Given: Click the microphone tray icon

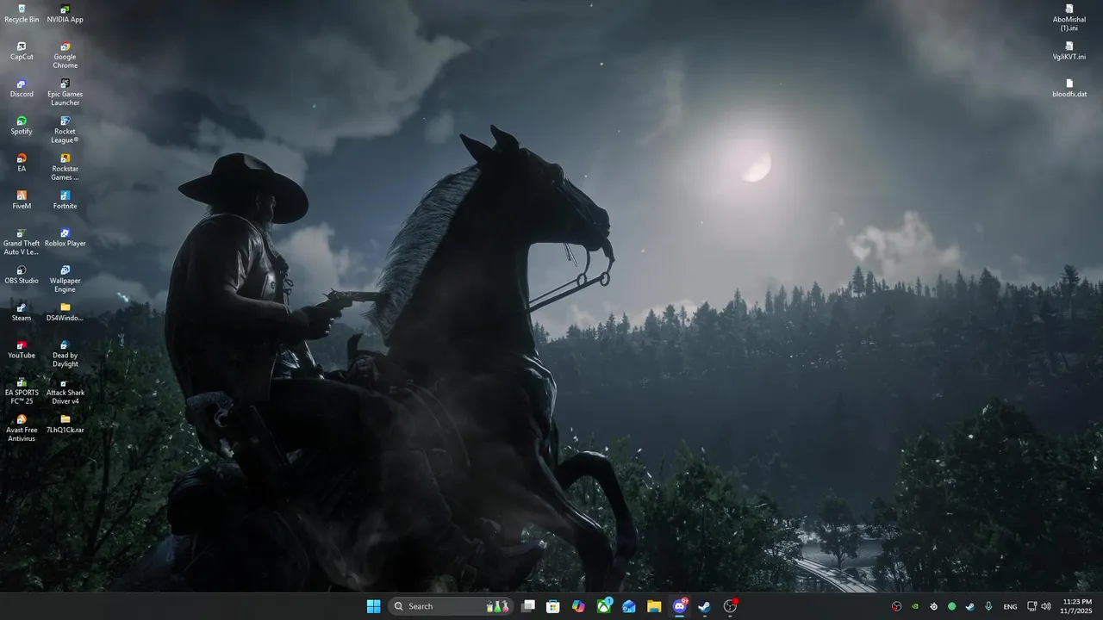Looking at the screenshot, I should point(988,606).
